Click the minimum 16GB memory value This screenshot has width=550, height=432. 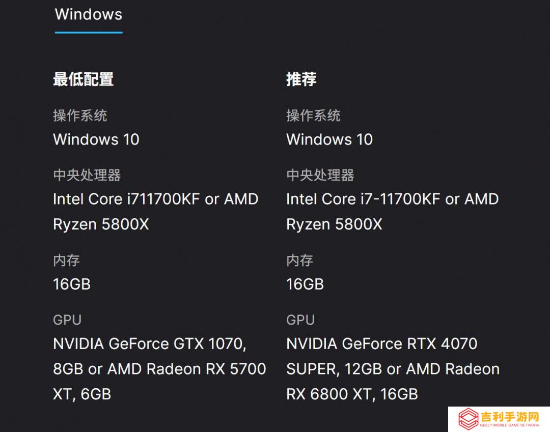[72, 284]
